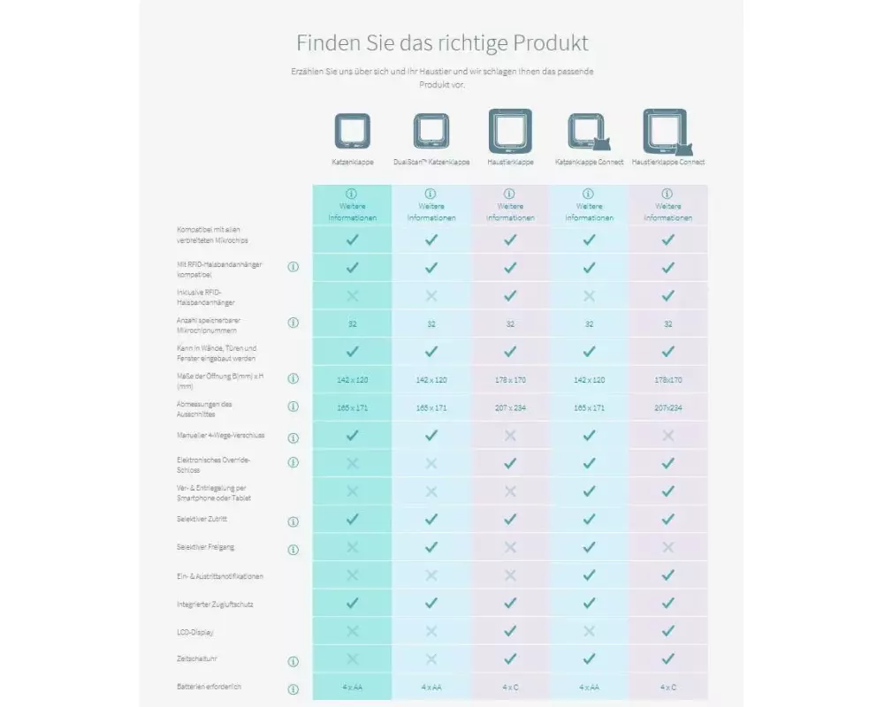This screenshot has height=707, width=884.
Task: Click info icon beside 'Manueller 4-Wege-Verschluss'
Action: (x=293, y=437)
